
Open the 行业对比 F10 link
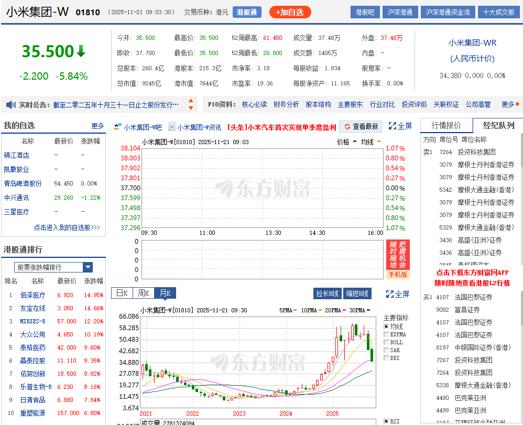pyautogui.click(x=382, y=104)
